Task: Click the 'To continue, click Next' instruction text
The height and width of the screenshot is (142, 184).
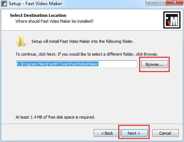Action: [87, 54]
